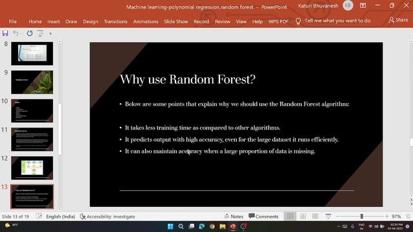Click the 'It takes less training time' bullet
The width and height of the screenshot is (413, 232).
point(203,128)
